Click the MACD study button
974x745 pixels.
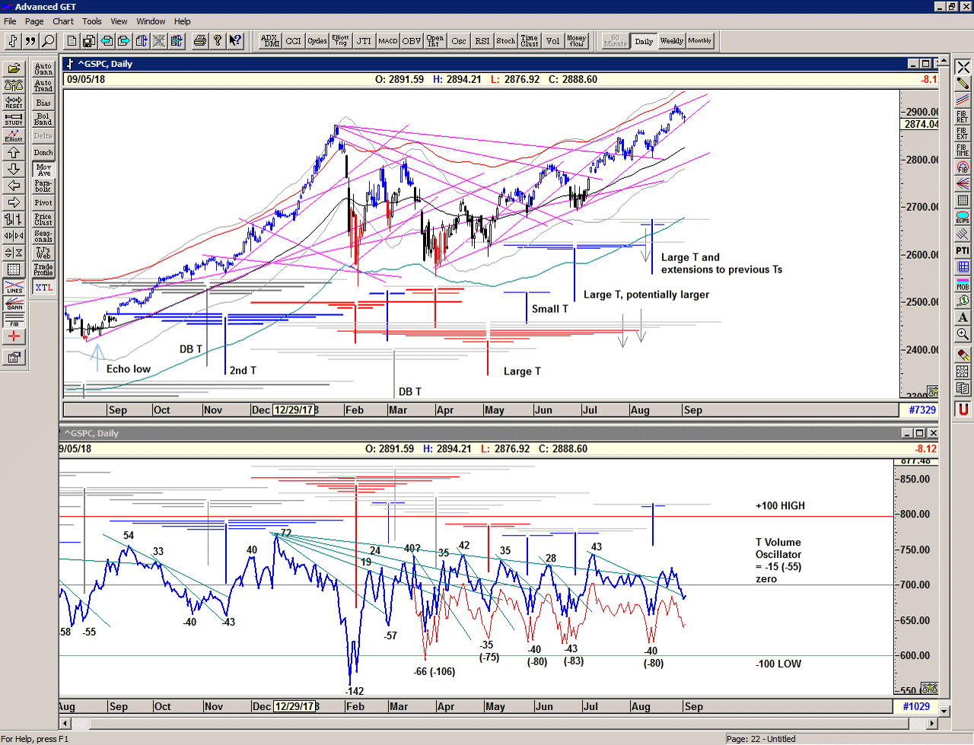coord(388,41)
